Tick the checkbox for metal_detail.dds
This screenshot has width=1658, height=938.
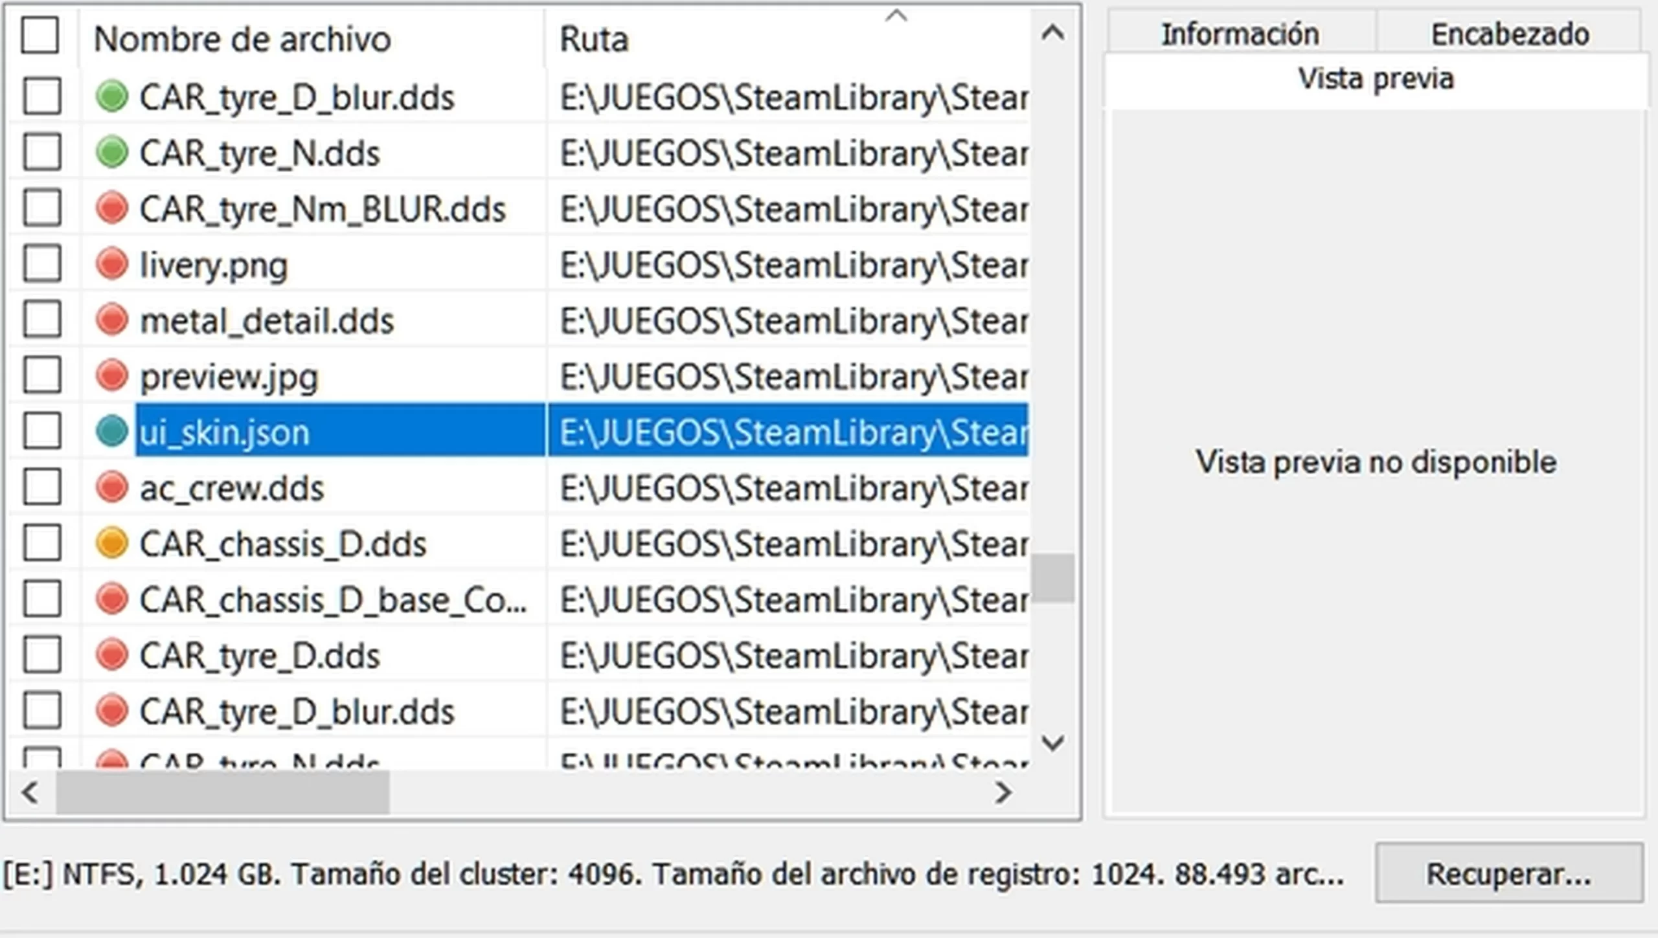[x=42, y=320]
